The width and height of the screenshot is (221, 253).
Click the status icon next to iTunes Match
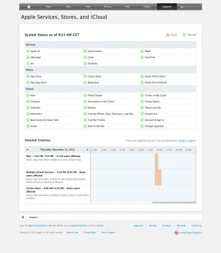point(142,102)
